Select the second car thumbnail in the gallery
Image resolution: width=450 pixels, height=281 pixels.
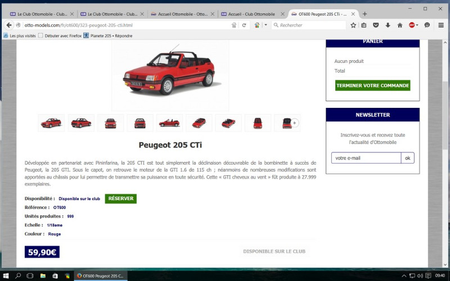point(81,123)
